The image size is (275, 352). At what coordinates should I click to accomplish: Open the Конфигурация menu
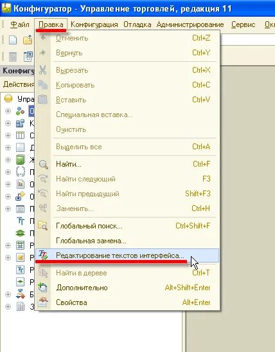point(94,24)
